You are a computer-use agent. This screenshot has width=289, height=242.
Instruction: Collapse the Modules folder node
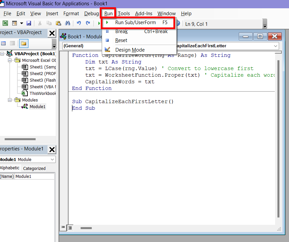pos(10,100)
